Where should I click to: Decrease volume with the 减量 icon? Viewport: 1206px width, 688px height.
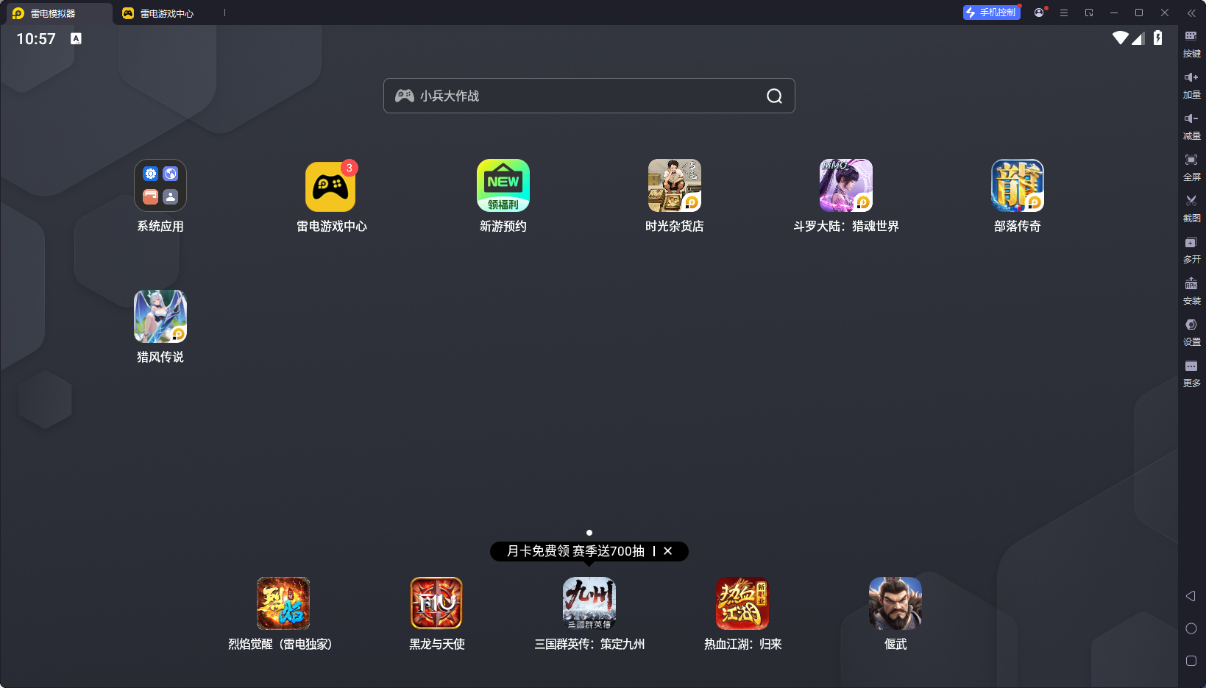click(1191, 126)
